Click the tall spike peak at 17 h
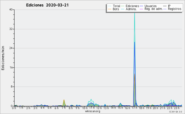This screenshot has width=185, height=114. coord(134,13)
